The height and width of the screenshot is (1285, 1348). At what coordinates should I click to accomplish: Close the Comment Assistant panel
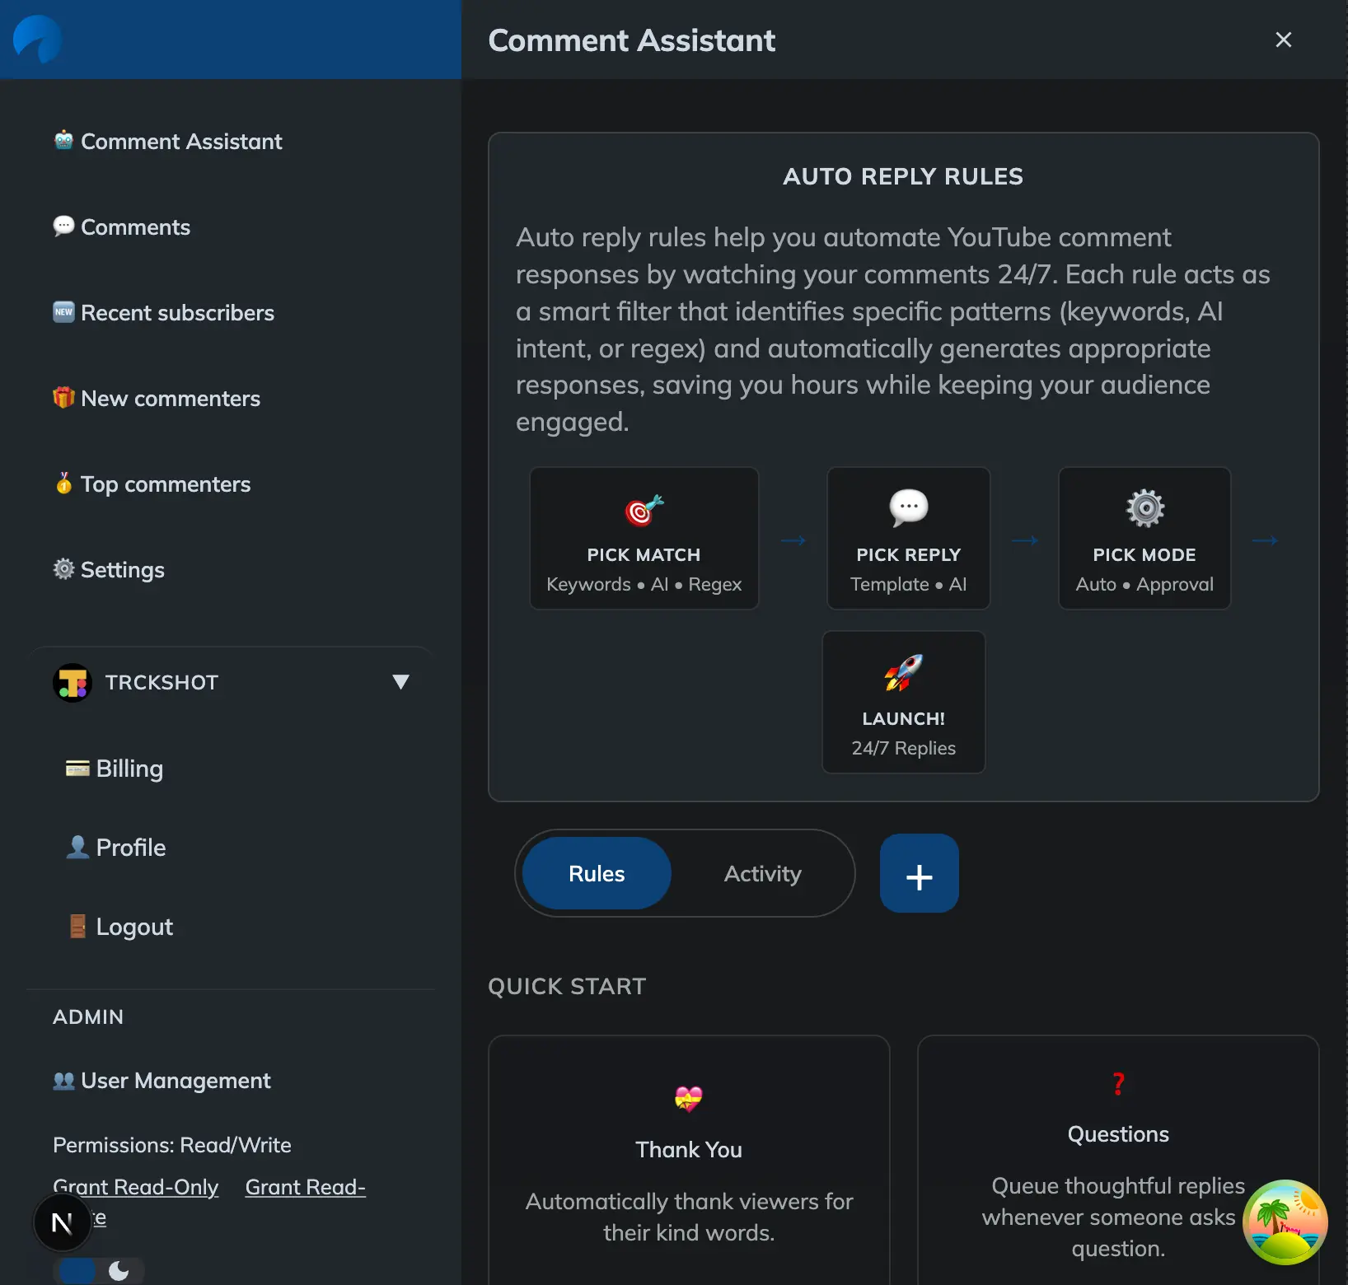(1283, 40)
